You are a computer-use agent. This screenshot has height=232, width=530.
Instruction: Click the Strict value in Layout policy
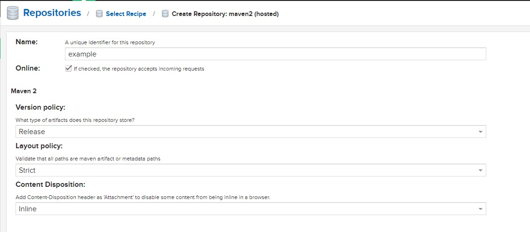[x=27, y=170]
